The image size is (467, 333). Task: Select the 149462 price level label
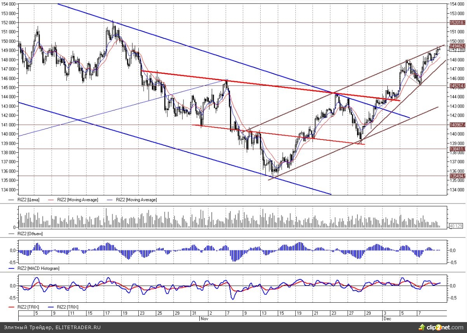(457, 46)
